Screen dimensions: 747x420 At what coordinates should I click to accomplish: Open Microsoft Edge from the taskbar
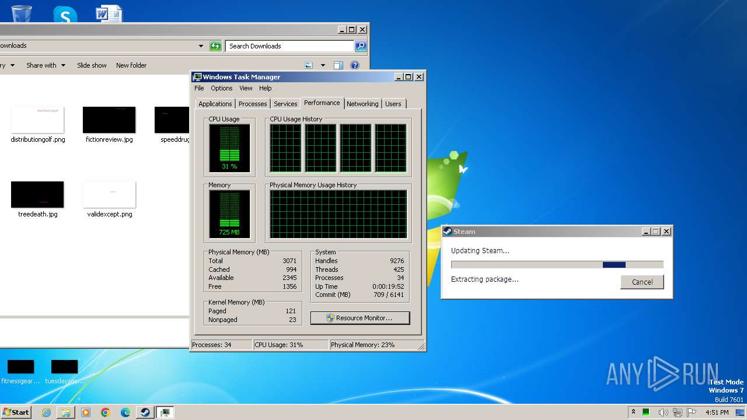(125, 412)
